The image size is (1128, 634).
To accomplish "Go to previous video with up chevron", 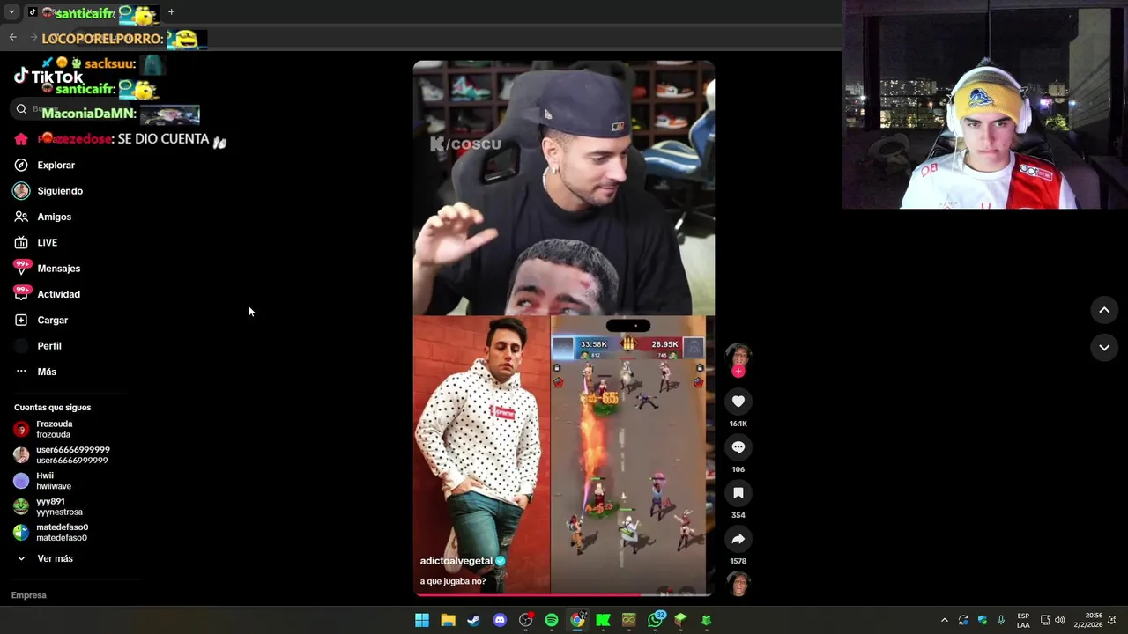I will coord(1104,310).
